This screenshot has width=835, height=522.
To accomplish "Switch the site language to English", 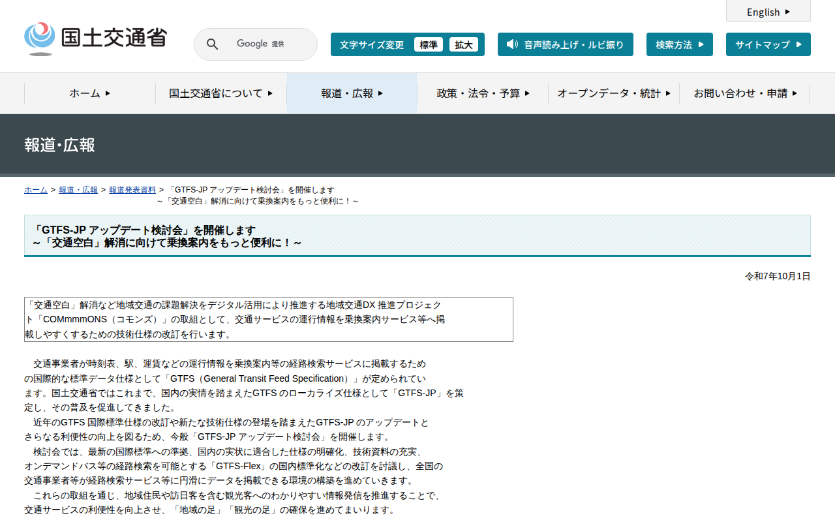I will tap(763, 12).
